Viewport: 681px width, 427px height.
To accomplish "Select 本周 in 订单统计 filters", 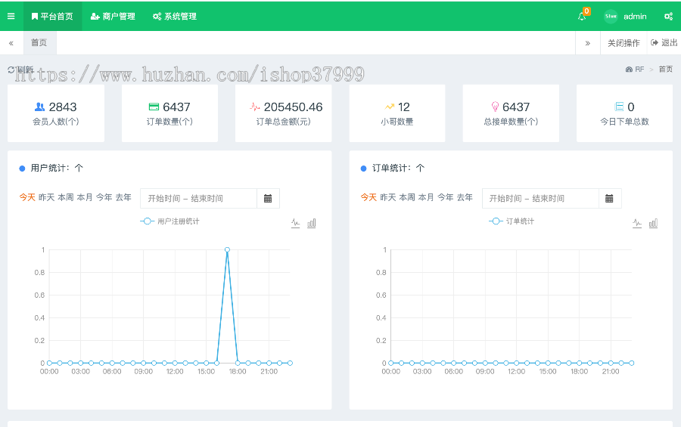I will [x=407, y=197].
